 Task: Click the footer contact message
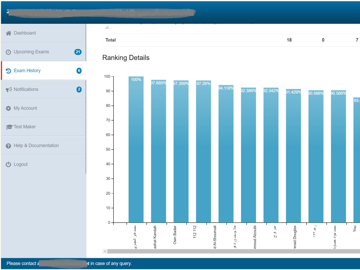(69, 264)
